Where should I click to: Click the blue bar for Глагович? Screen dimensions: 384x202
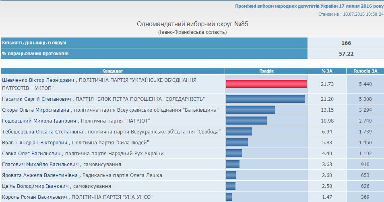233,164
